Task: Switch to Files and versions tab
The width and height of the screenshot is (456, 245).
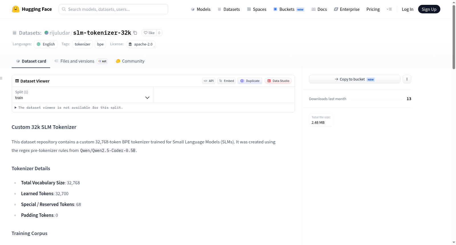Action: tap(81, 61)
